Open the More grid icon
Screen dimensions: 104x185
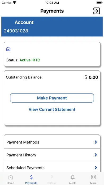(93, 177)
